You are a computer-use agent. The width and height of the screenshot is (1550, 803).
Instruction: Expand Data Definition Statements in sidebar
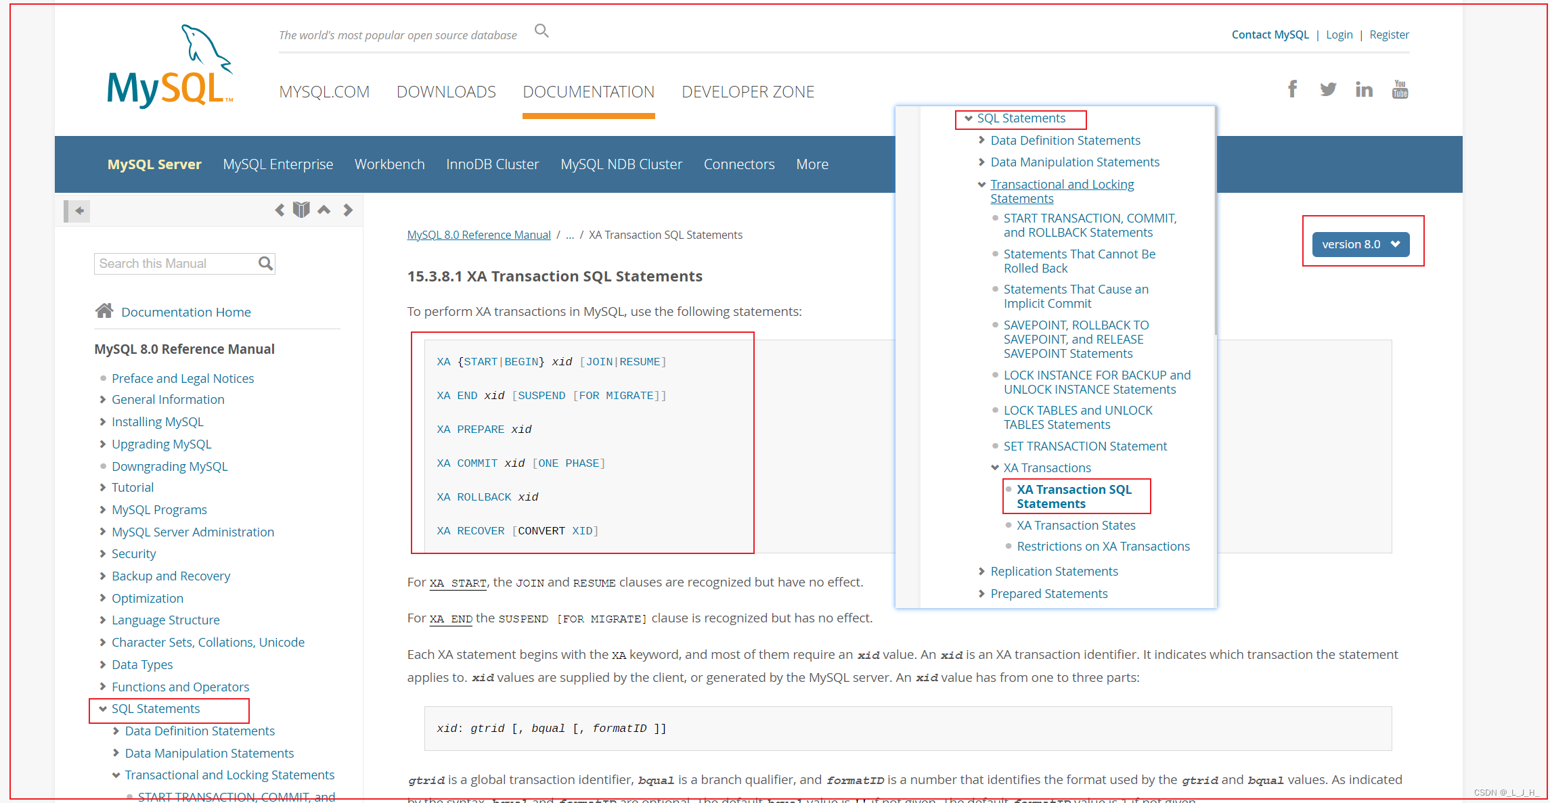[115, 731]
